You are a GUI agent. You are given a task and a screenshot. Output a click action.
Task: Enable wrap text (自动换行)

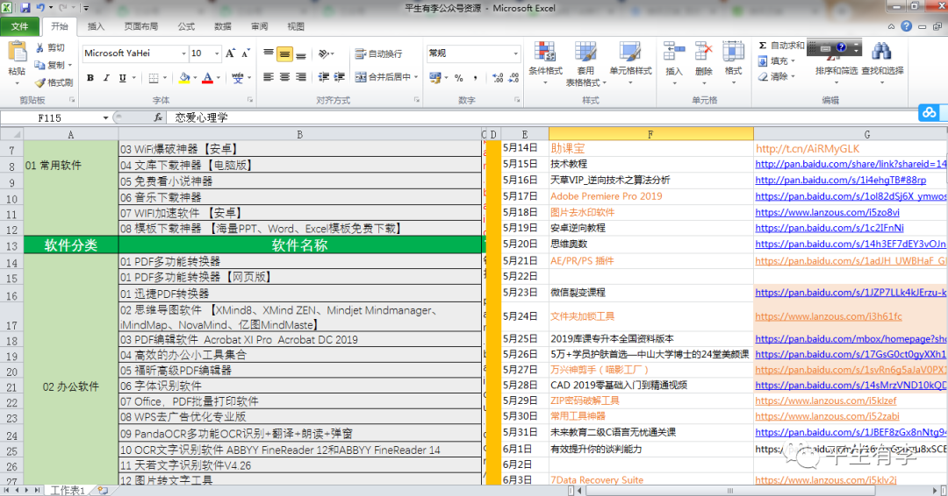378,53
